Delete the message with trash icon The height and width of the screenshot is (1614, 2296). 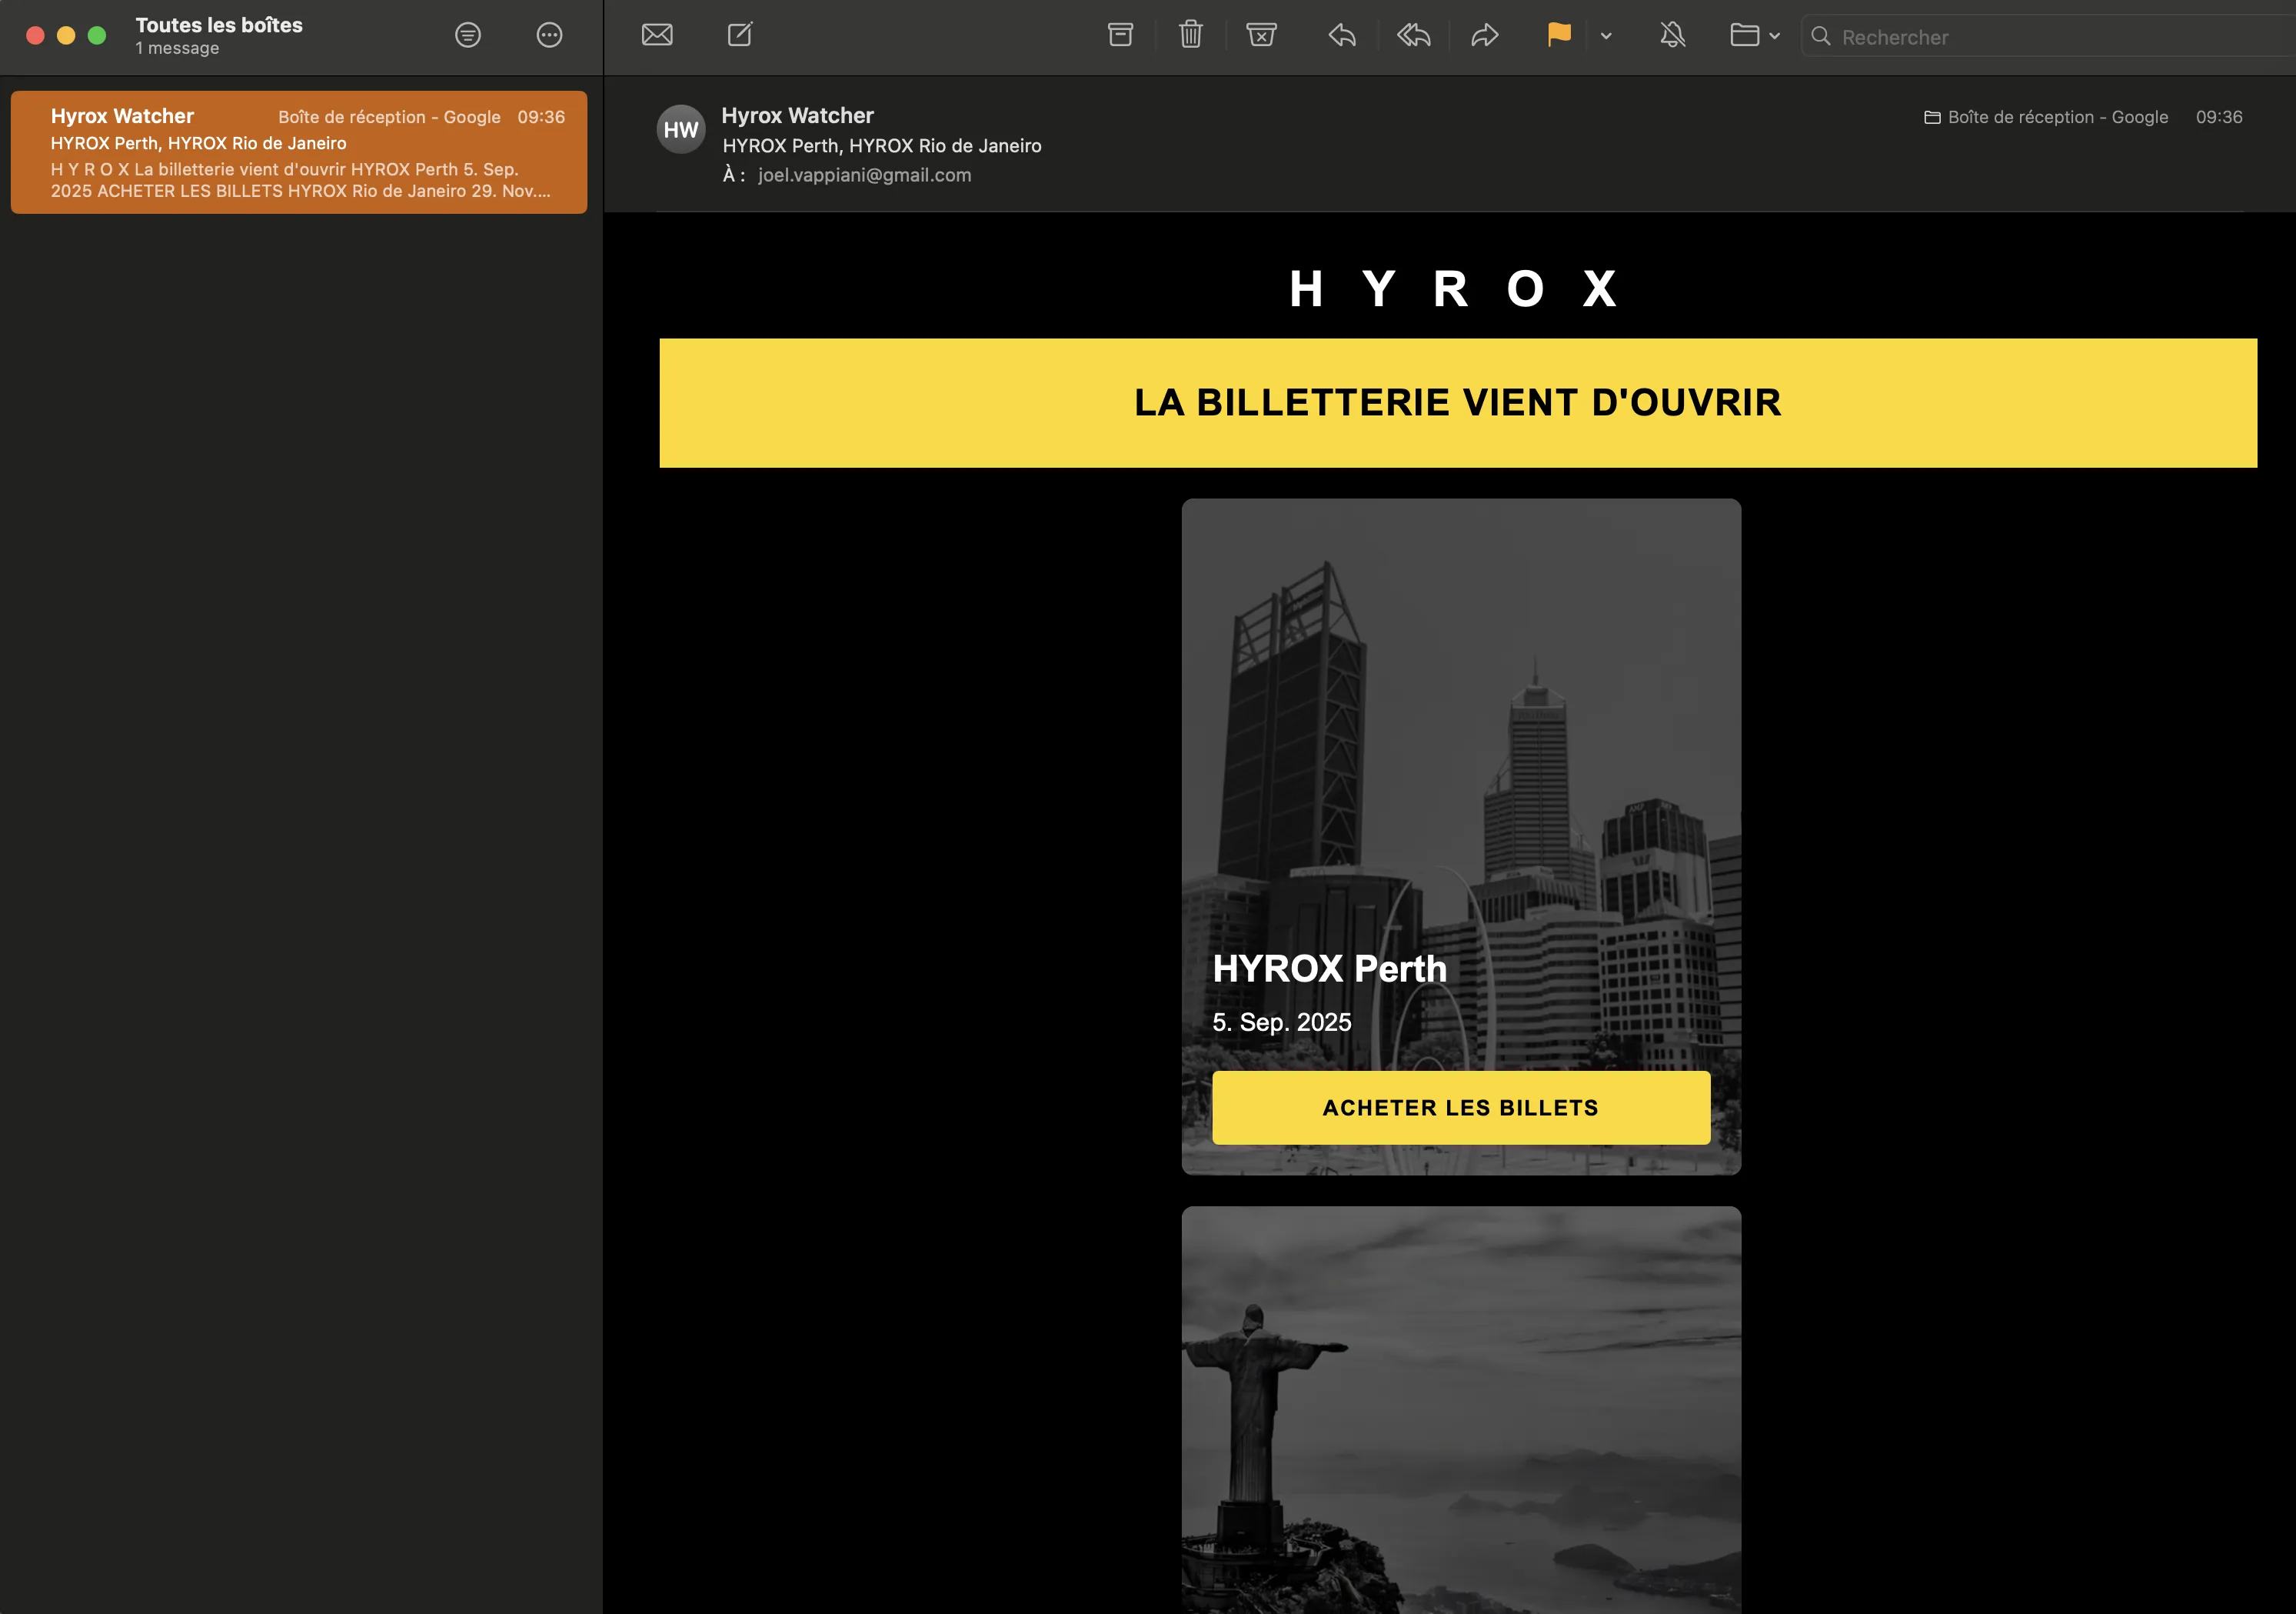(1191, 35)
